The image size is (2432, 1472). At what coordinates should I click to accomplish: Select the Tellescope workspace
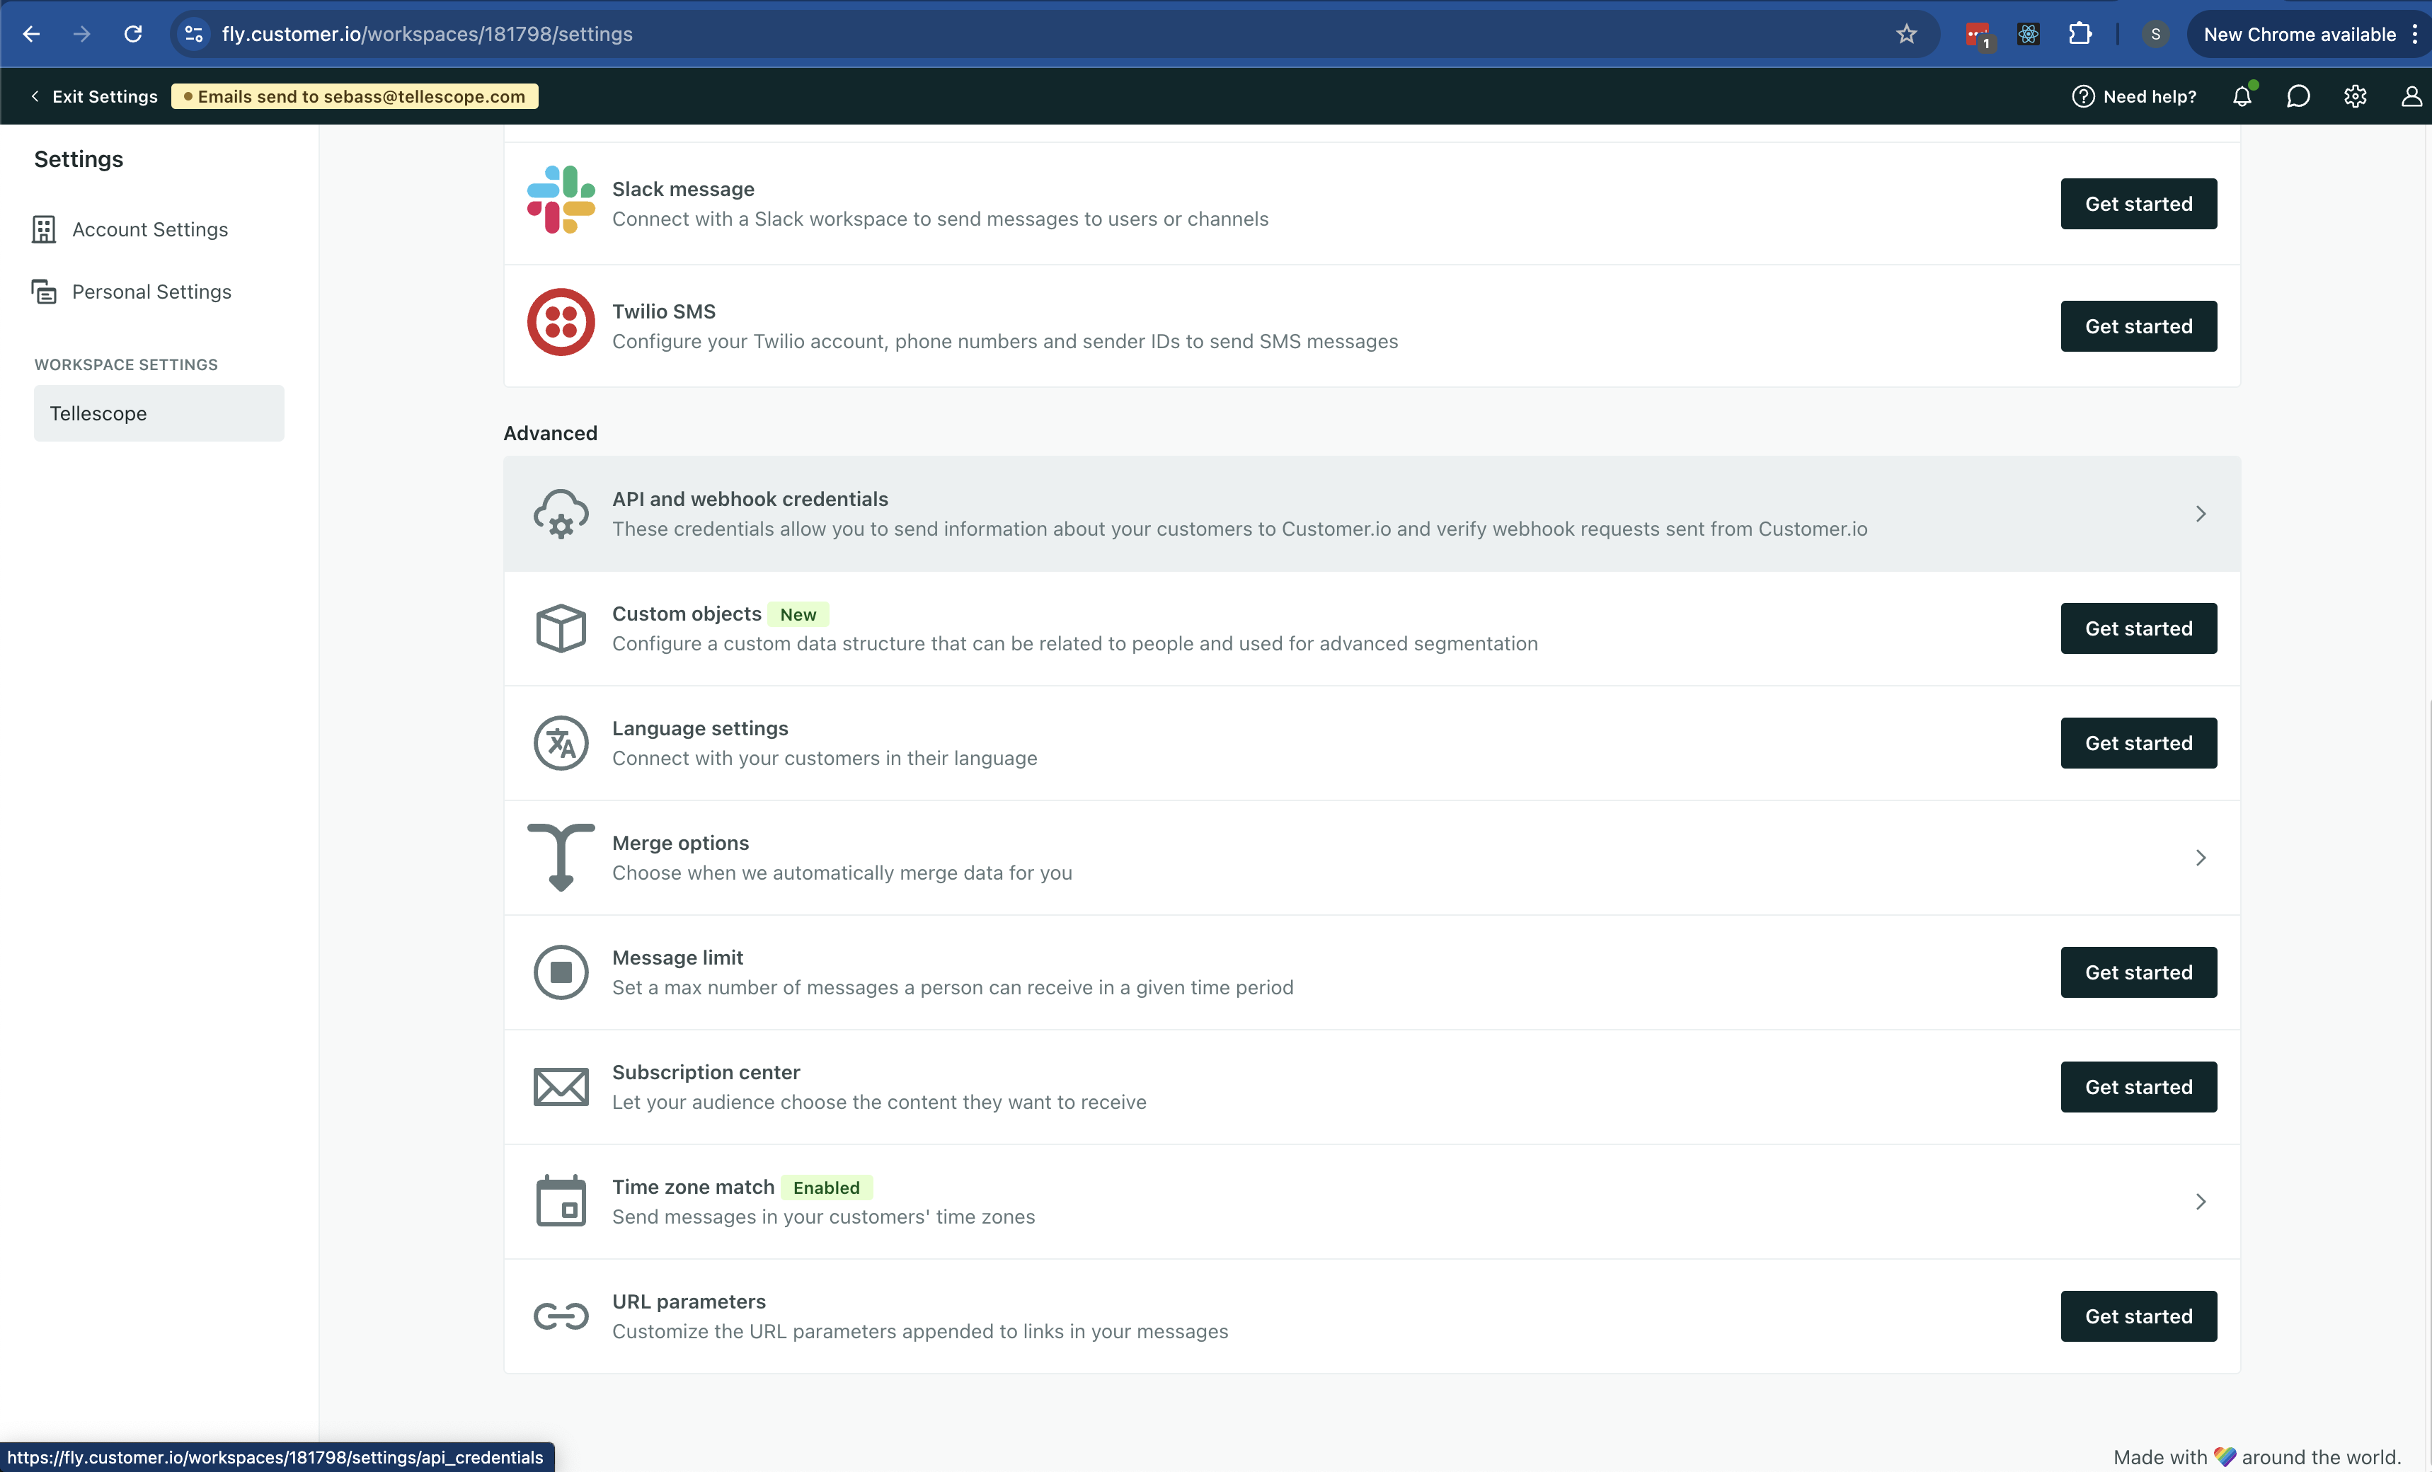pos(158,413)
